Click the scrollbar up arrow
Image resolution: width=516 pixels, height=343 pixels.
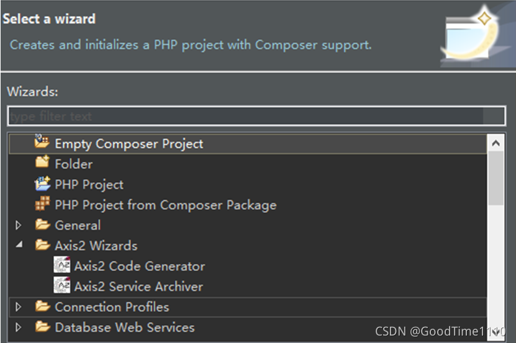click(496, 143)
